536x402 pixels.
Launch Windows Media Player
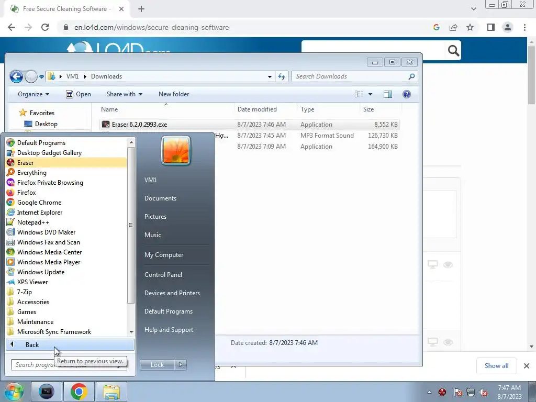point(66,262)
